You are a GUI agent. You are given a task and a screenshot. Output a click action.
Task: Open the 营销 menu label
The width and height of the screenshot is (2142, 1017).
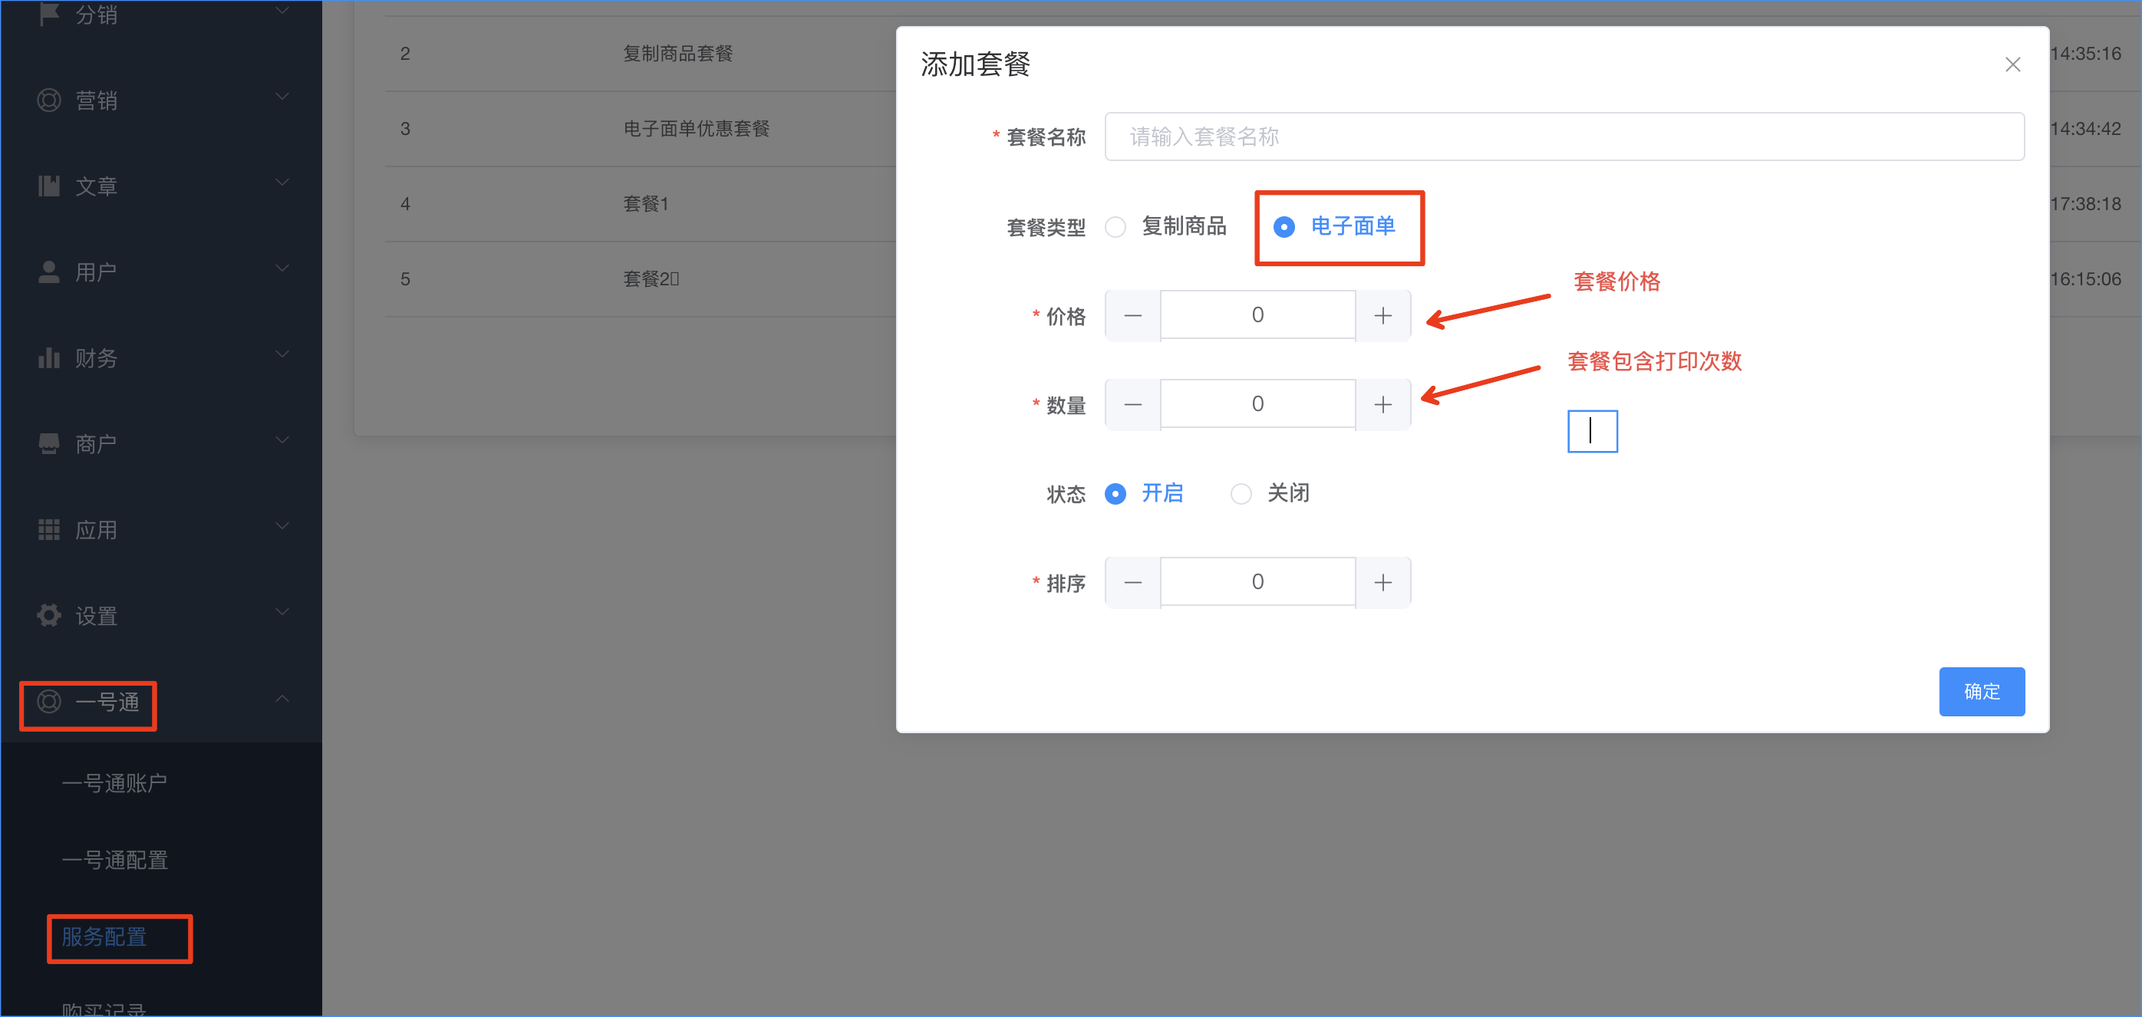click(97, 100)
